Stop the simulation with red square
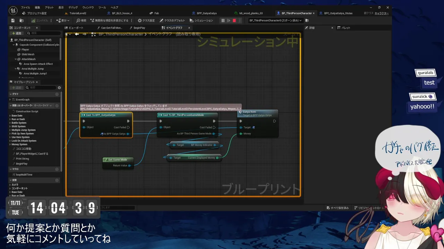The height and width of the screenshot is (249, 444). pyautogui.click(x=234, y=20)
